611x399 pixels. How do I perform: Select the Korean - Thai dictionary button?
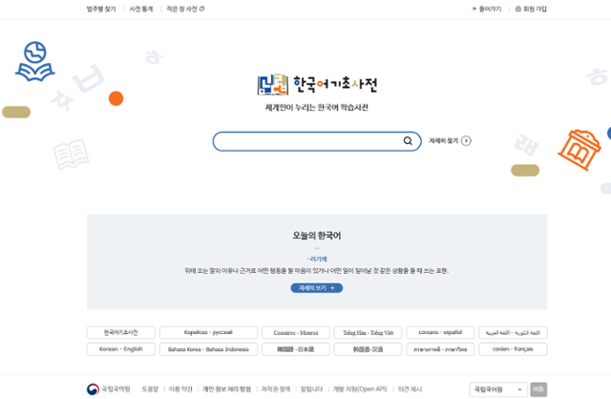(x=440, y=349)
